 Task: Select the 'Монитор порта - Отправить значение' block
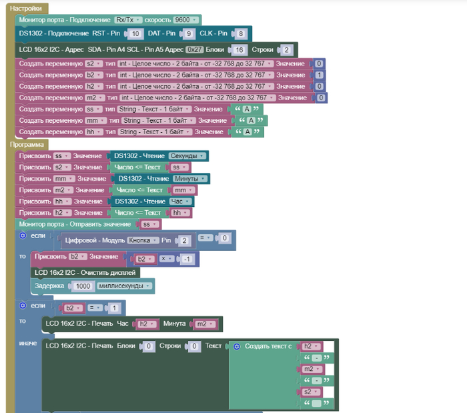[x=75, y=225]
